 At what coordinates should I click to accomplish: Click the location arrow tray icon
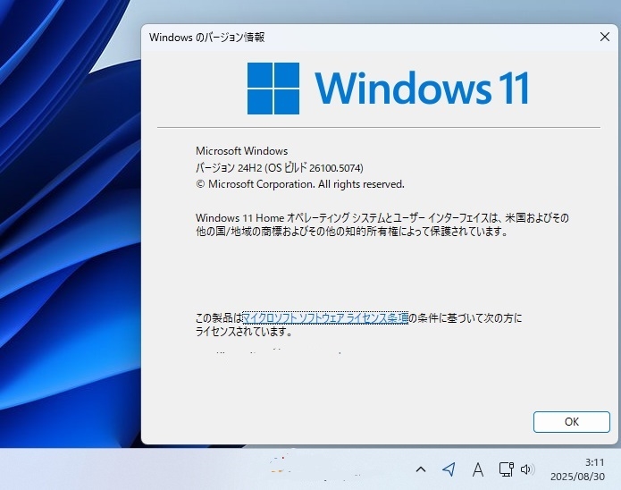coord(449,469)
